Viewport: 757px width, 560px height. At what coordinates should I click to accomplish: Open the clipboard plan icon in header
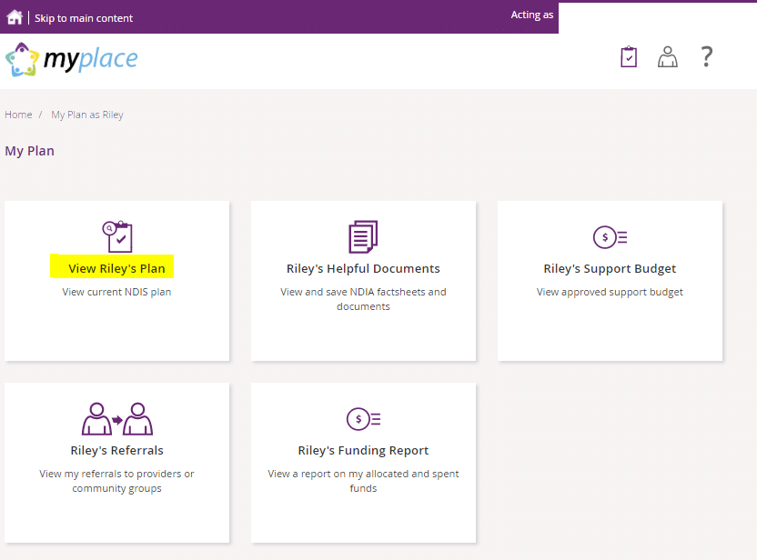629,57
